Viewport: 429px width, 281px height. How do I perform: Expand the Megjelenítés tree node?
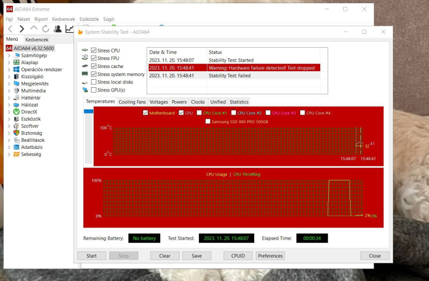pyautogui.click(x=9, y=83)
